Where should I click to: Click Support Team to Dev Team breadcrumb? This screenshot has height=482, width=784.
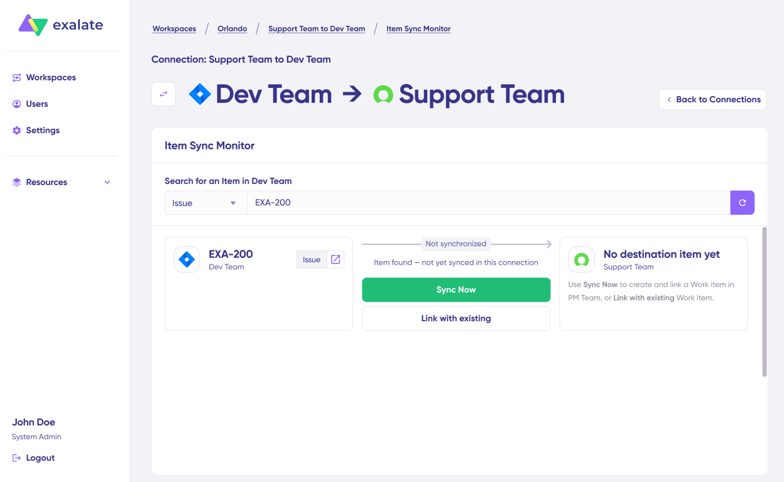pos(317,29)
